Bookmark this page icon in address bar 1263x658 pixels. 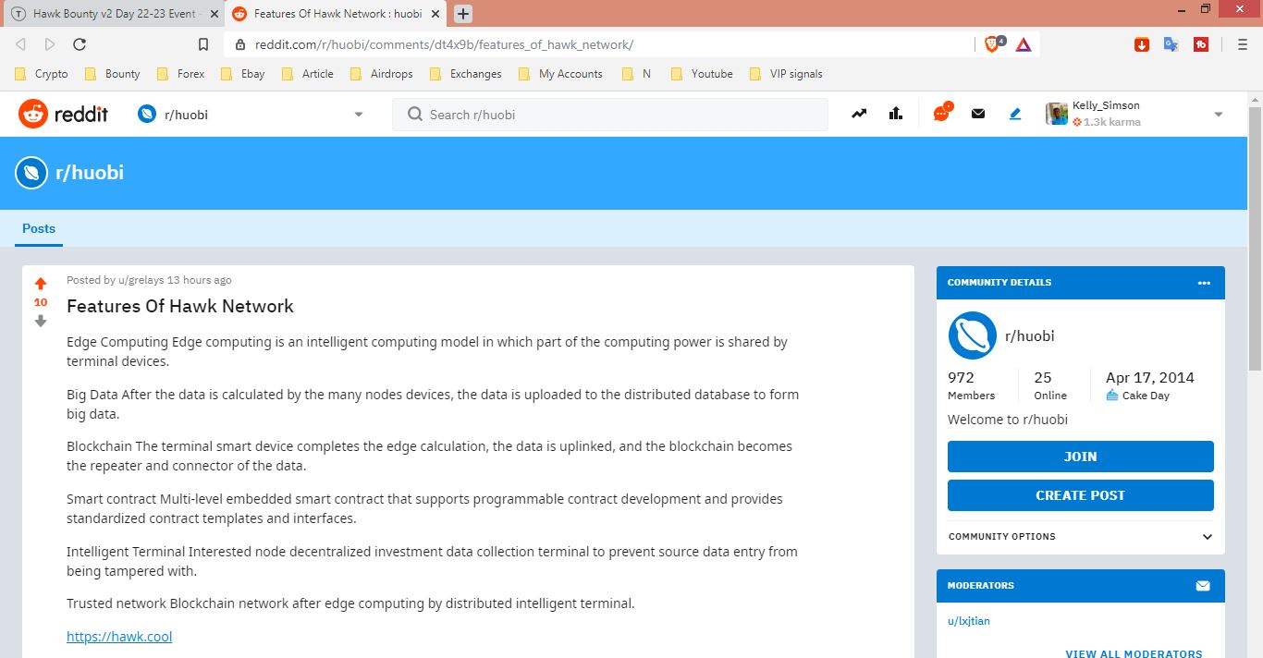pyautogui.click(x=203, y=44)
